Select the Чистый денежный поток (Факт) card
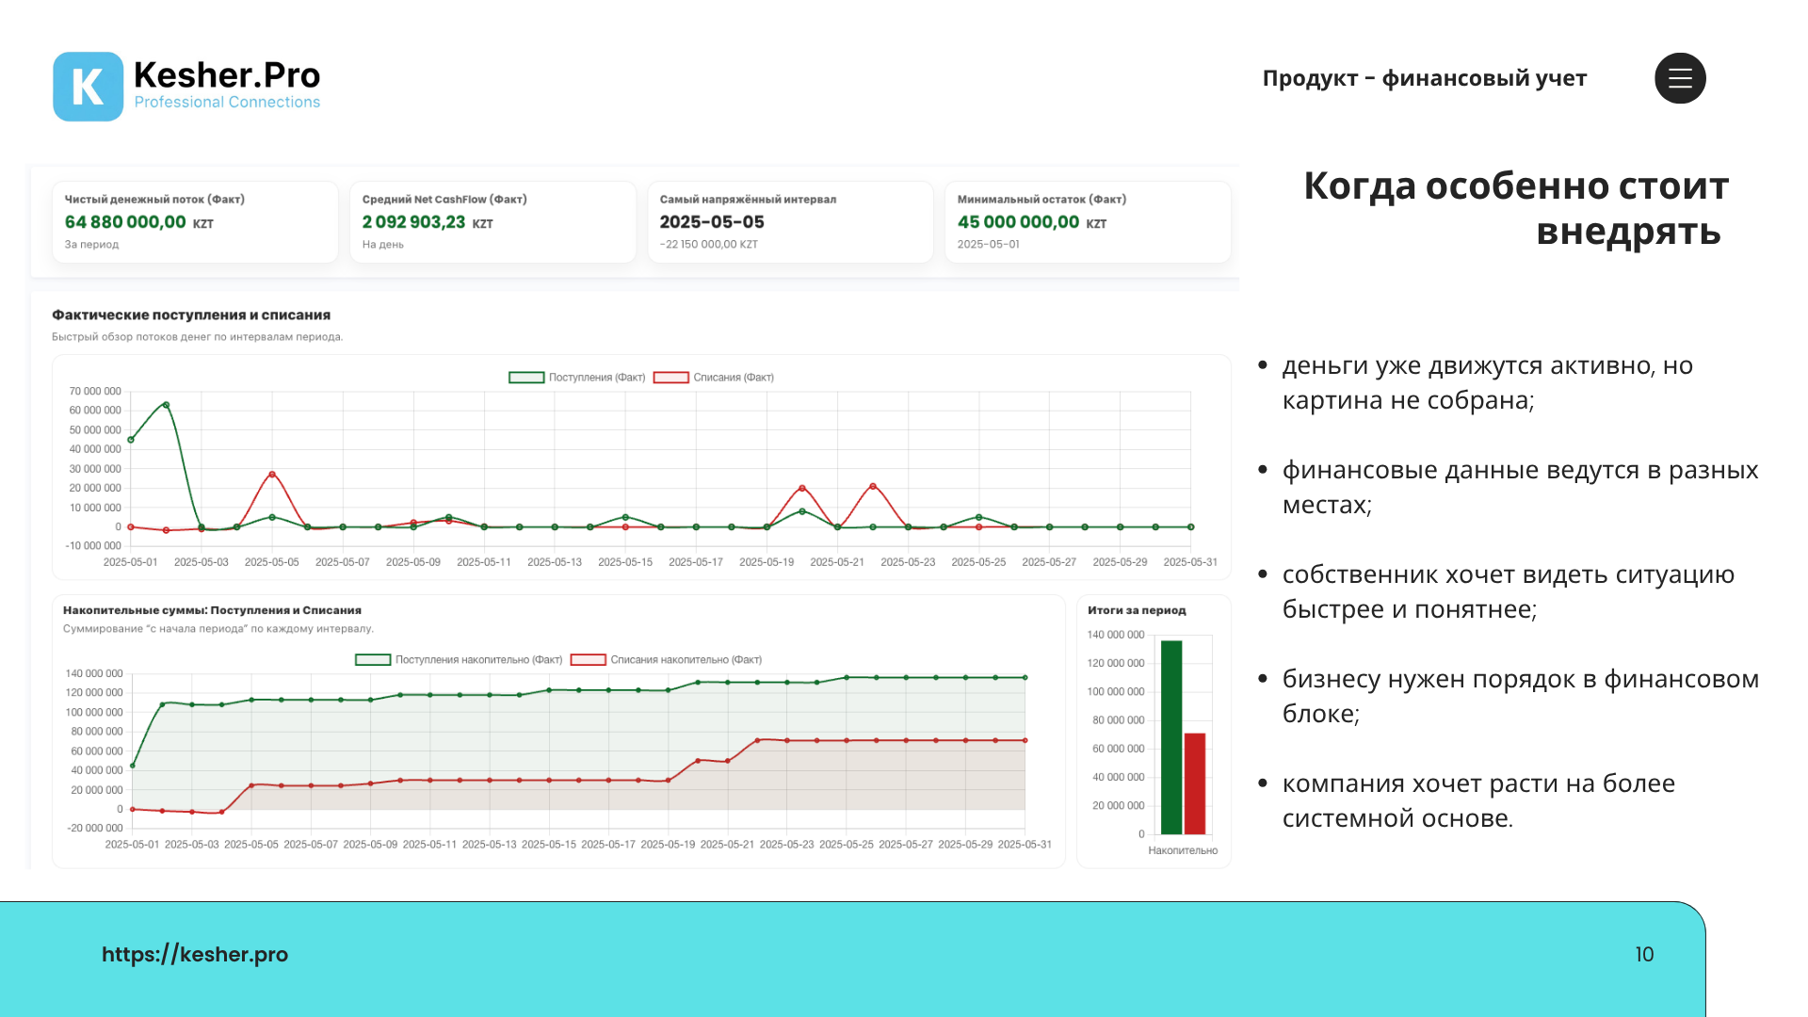This screenshot has height=1017, width=1808. point(195,222)
